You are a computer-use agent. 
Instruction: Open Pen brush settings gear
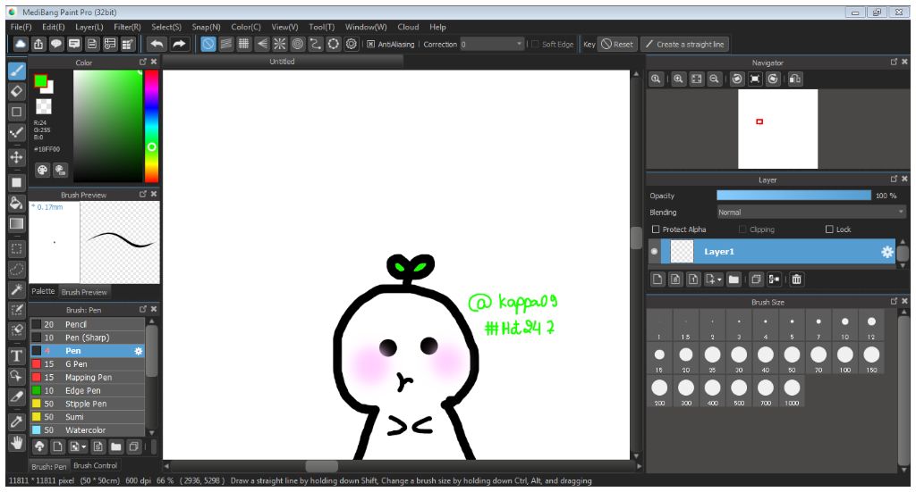point(139,351)
